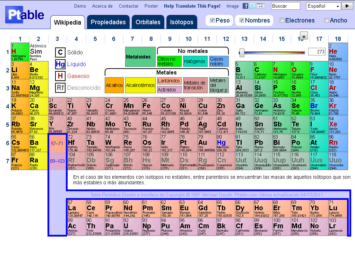Click the Poster menu item
355x266 pixels.
151,6
